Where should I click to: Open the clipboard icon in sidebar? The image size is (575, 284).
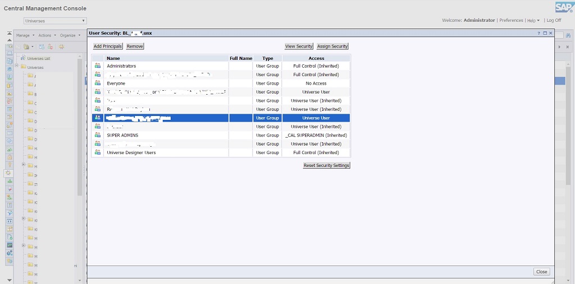(x=10, y=205)
